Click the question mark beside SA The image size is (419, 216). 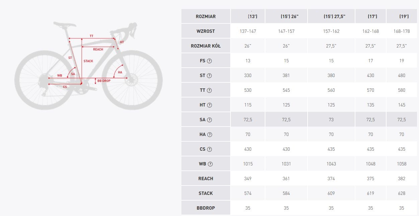pyautogui.click(x=209, y=120)
